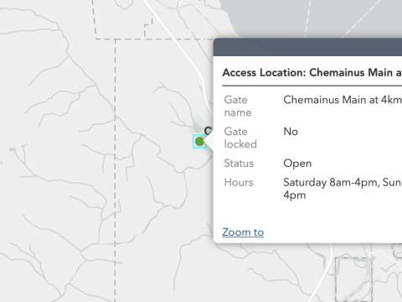402x302 pixels.
Task: Click the dark popup header bar
Action: (307, 47)
